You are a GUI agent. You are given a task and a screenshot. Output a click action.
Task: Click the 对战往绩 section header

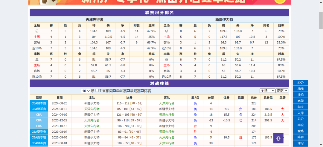pos(159,83)
